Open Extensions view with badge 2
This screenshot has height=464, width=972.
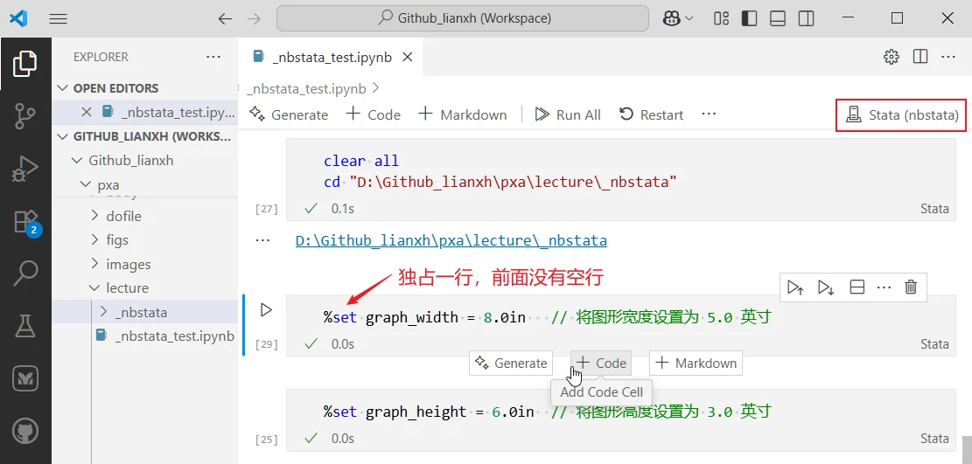click(26, 221)
